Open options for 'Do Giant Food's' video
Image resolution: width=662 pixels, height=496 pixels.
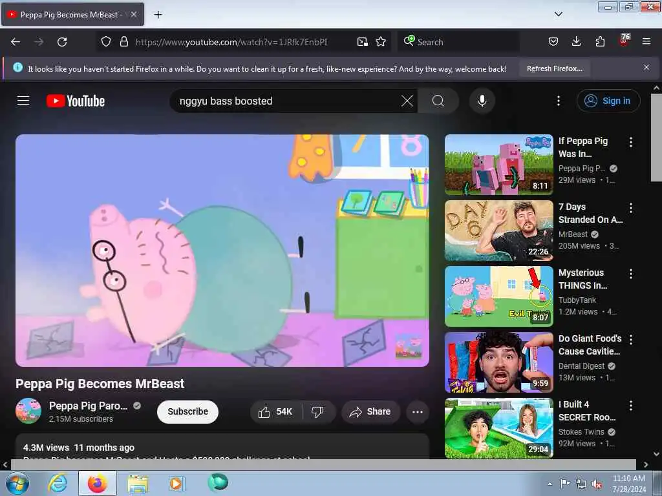(631, 340)
